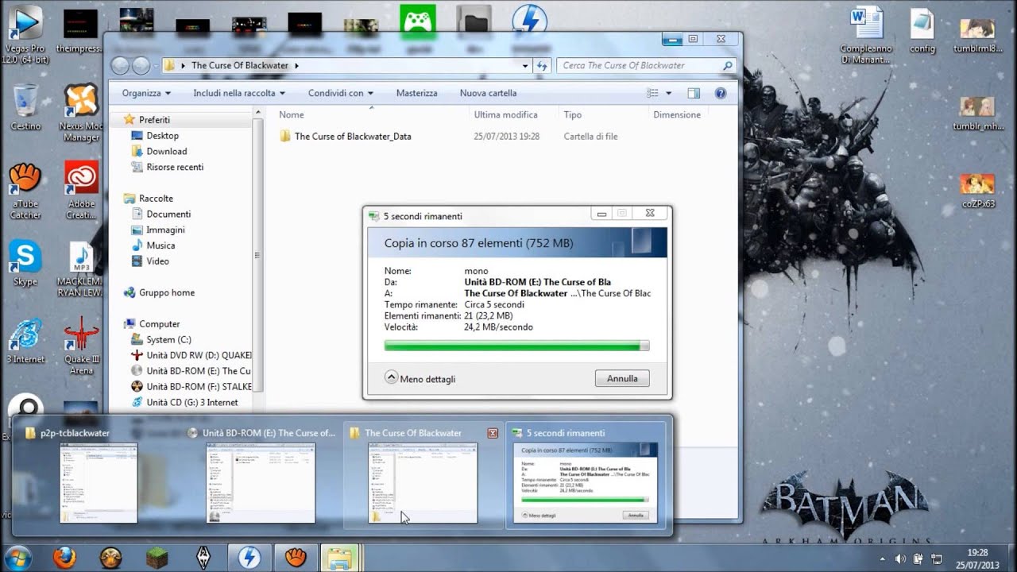Click the Explorer back arrow button
The height and width of the screenshot is (572, 1017).
(x=121, y=66)
